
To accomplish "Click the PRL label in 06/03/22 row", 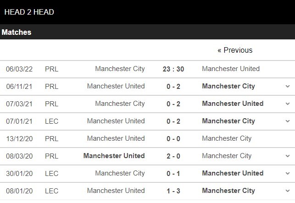I will tap(51, 69).
